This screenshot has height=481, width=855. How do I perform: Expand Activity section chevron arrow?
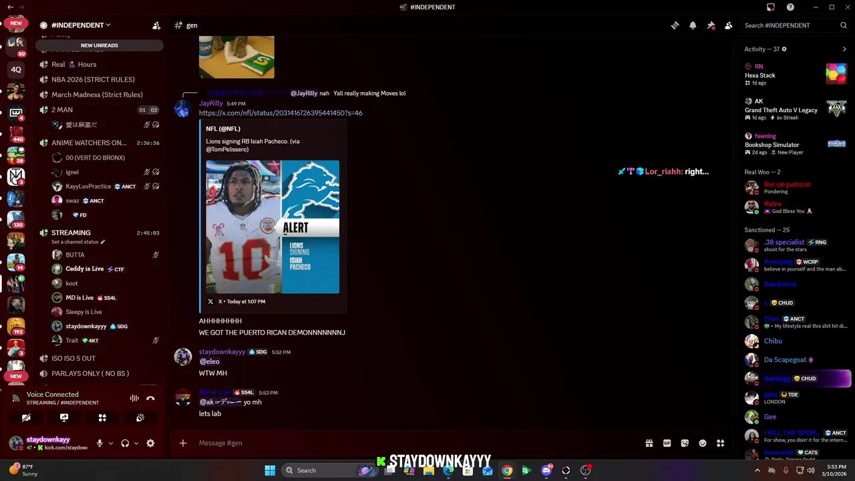coord(844,49)
